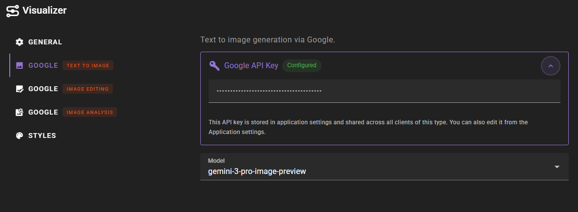578x212 pixels.
Task: Click the IMAGE ANALYSIS badge
Action: point(90,112)
